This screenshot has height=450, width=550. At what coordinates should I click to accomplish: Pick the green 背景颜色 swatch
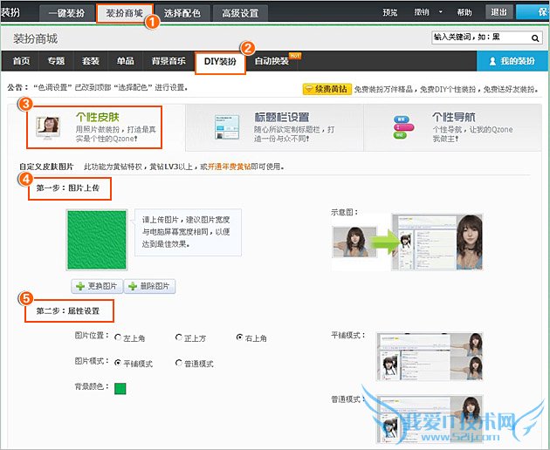120,388
